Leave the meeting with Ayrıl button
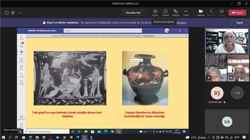This screenshot has width=250, height=140. tap(237, 13)
